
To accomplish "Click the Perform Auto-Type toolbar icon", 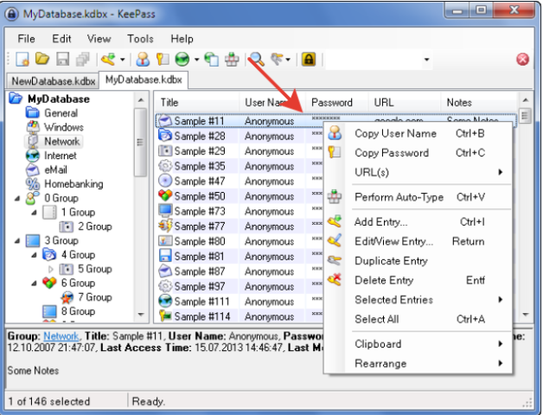I will pos(231,60).
